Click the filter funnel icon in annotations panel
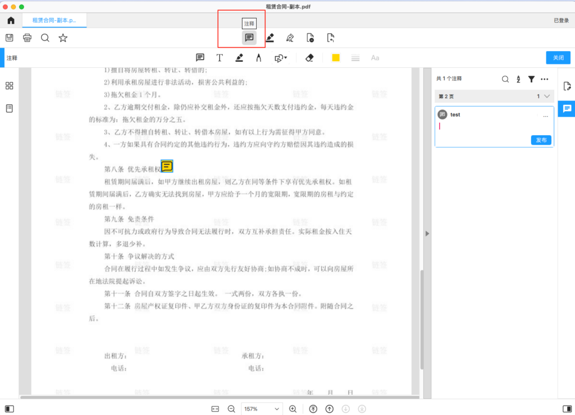Viewport: 575px width, 415px height. pyautogui.click(x=531, y=79)
